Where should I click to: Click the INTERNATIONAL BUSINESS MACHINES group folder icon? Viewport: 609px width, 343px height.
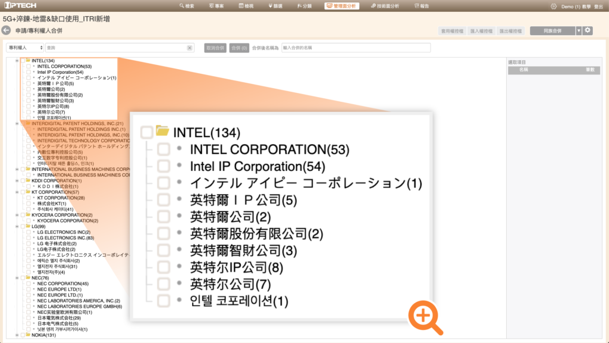point(28,169)
